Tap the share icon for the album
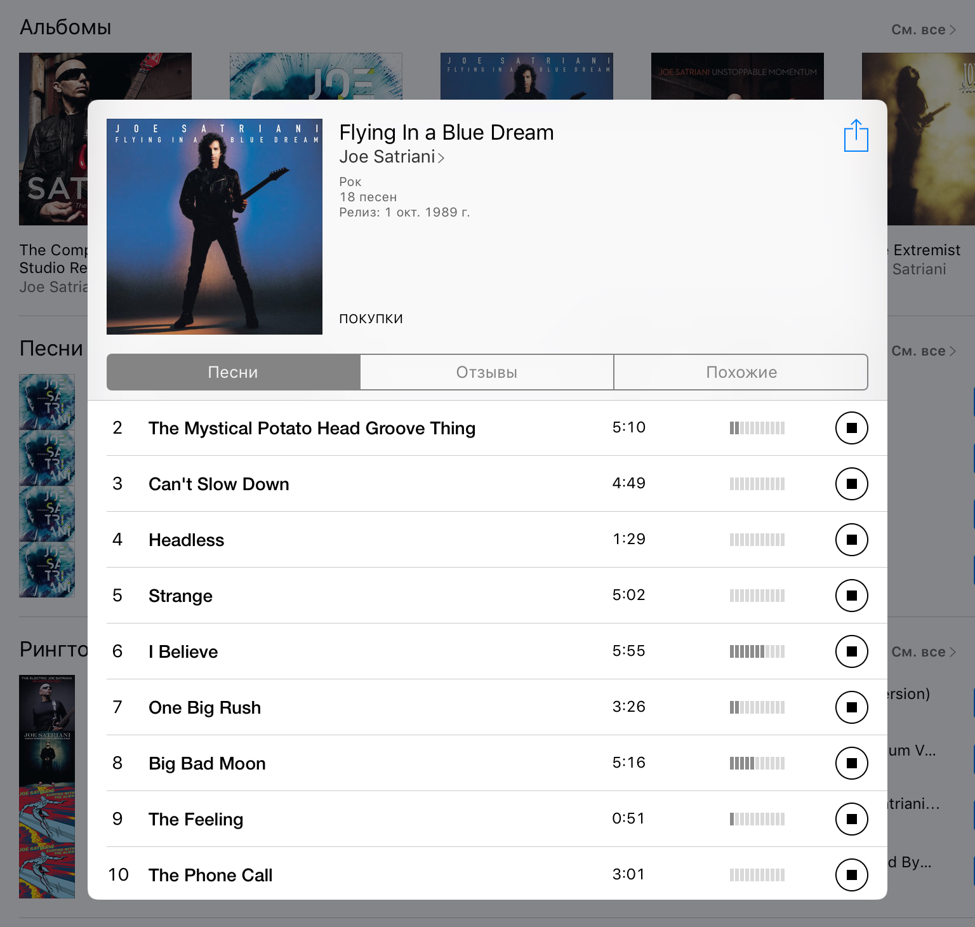This screenshot has height=927, width=975. point(856,135)
